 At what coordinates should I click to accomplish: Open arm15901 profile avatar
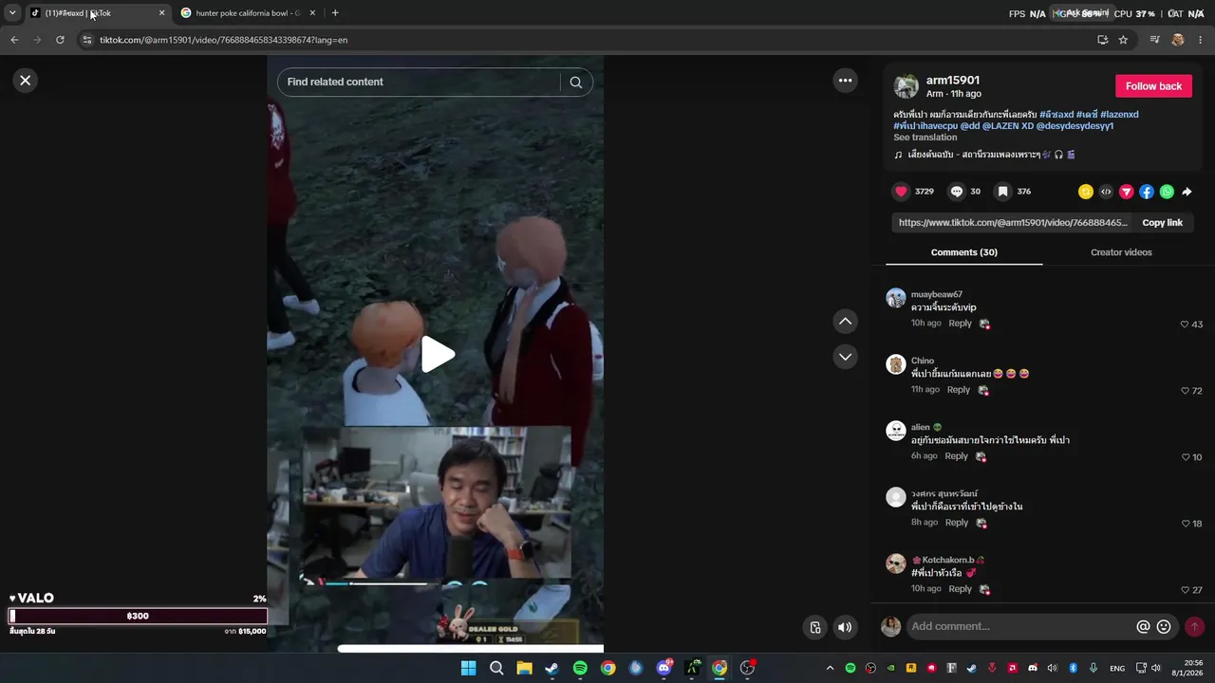[907, 86]
